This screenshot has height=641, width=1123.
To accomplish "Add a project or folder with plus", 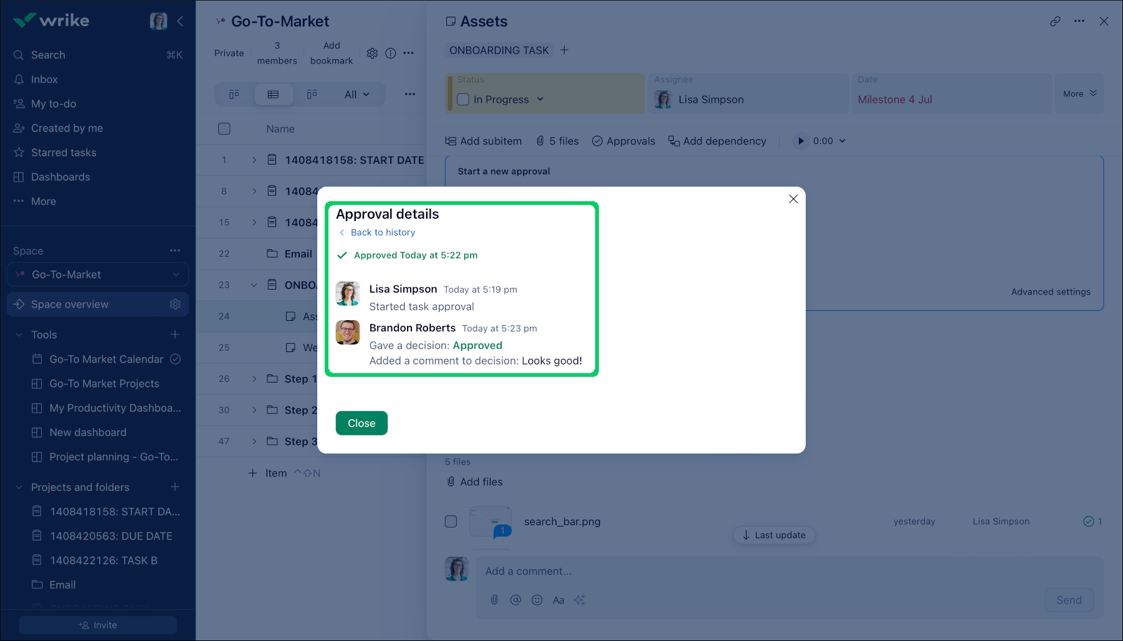I will pyautogui.click(x=175, y=487).
